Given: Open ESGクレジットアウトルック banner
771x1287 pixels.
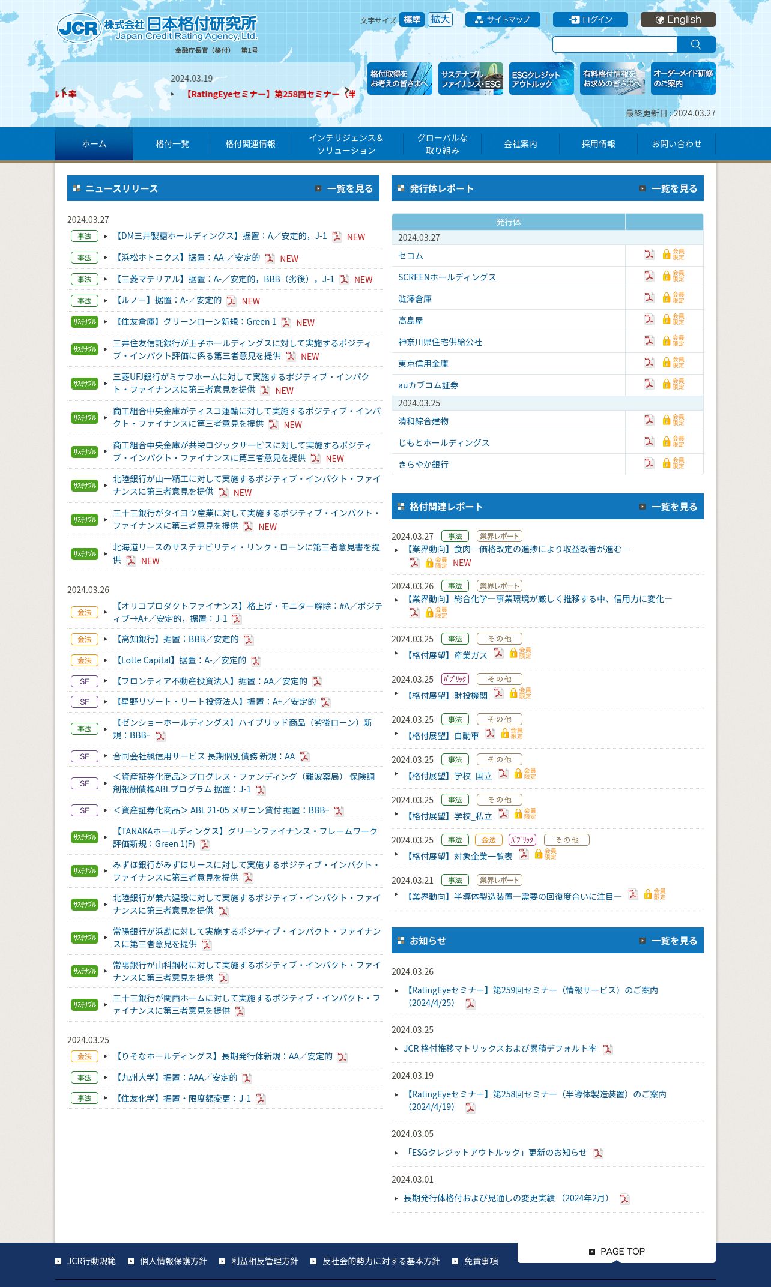Looking at the screenshot, I should pyautogui.click(x=542, y=79).
